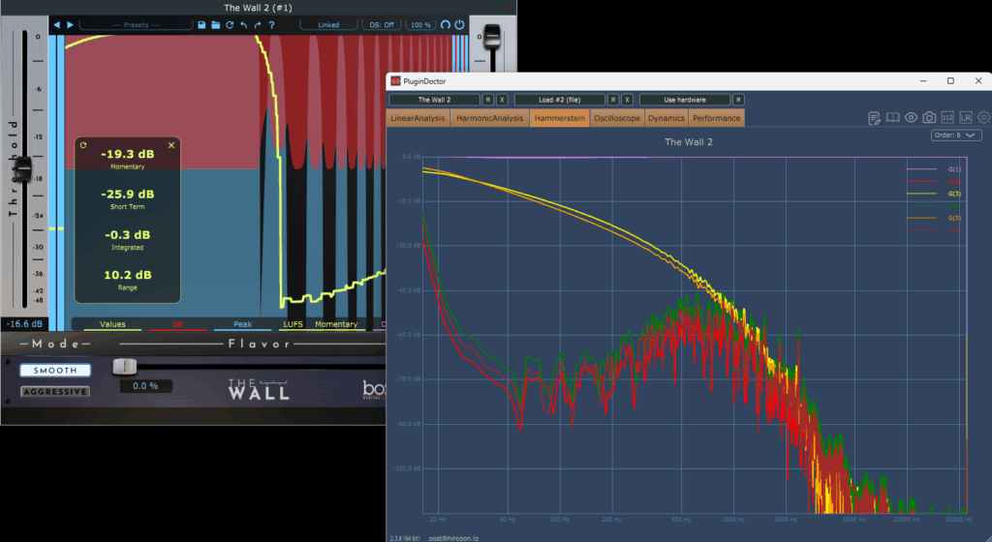Screen dimensions: 992x542
Task: Switch to the Dynamics tab
Action: click(666, 118)
